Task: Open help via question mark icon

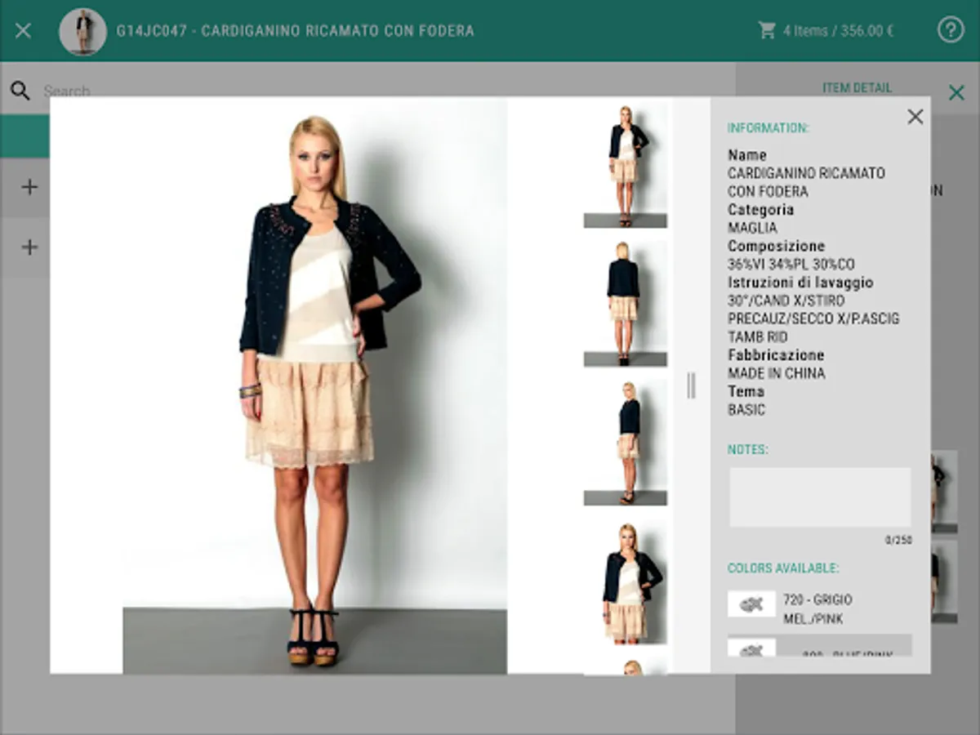Action: coord(951,31)
